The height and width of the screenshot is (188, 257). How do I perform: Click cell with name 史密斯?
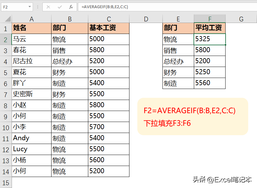[31, 94]
